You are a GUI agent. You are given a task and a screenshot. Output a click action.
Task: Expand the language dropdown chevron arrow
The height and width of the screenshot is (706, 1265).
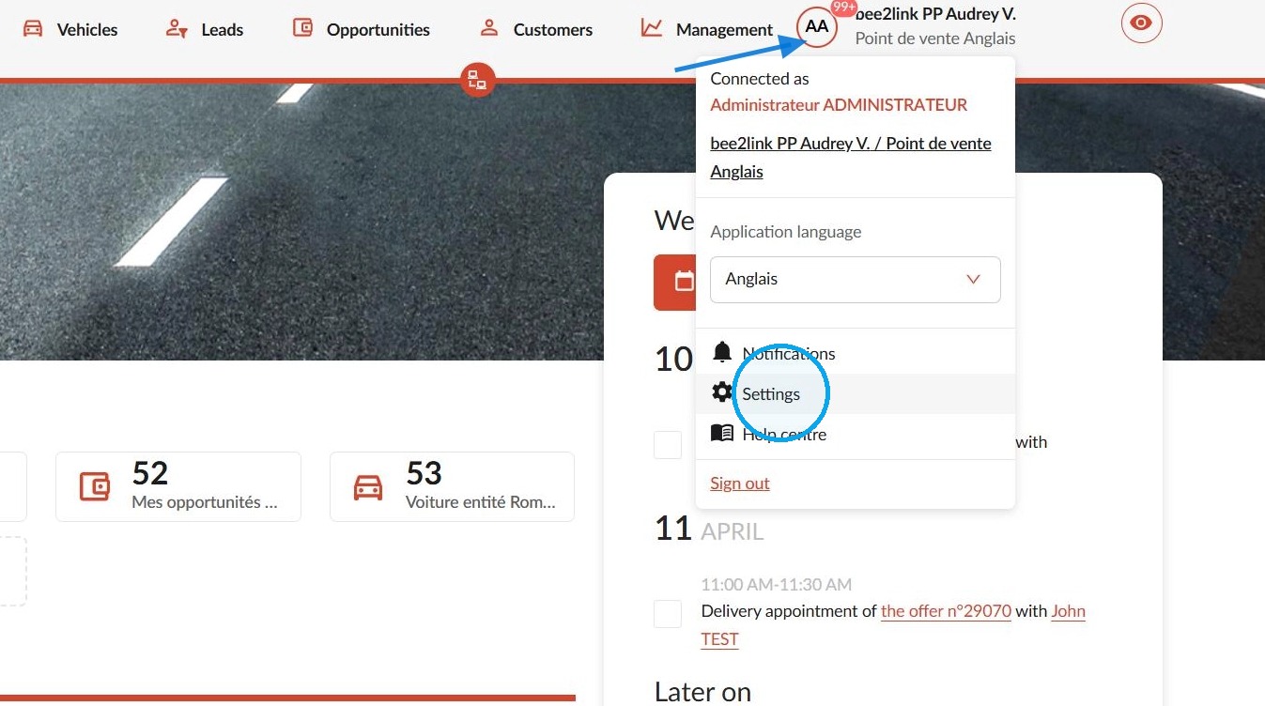[x=973, y=280]
